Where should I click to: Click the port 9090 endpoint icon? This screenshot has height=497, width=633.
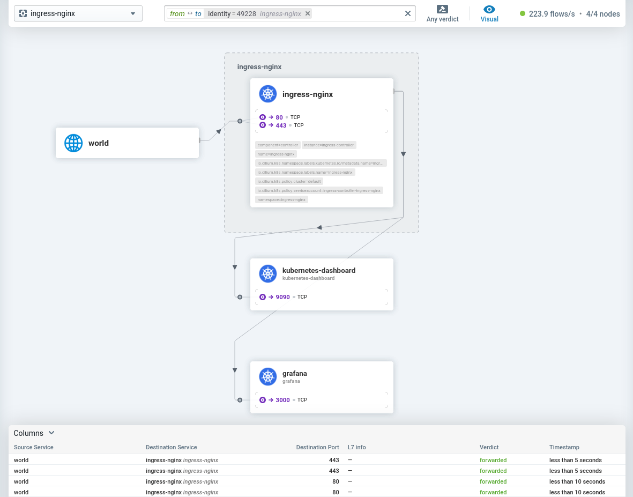(263, 296)
